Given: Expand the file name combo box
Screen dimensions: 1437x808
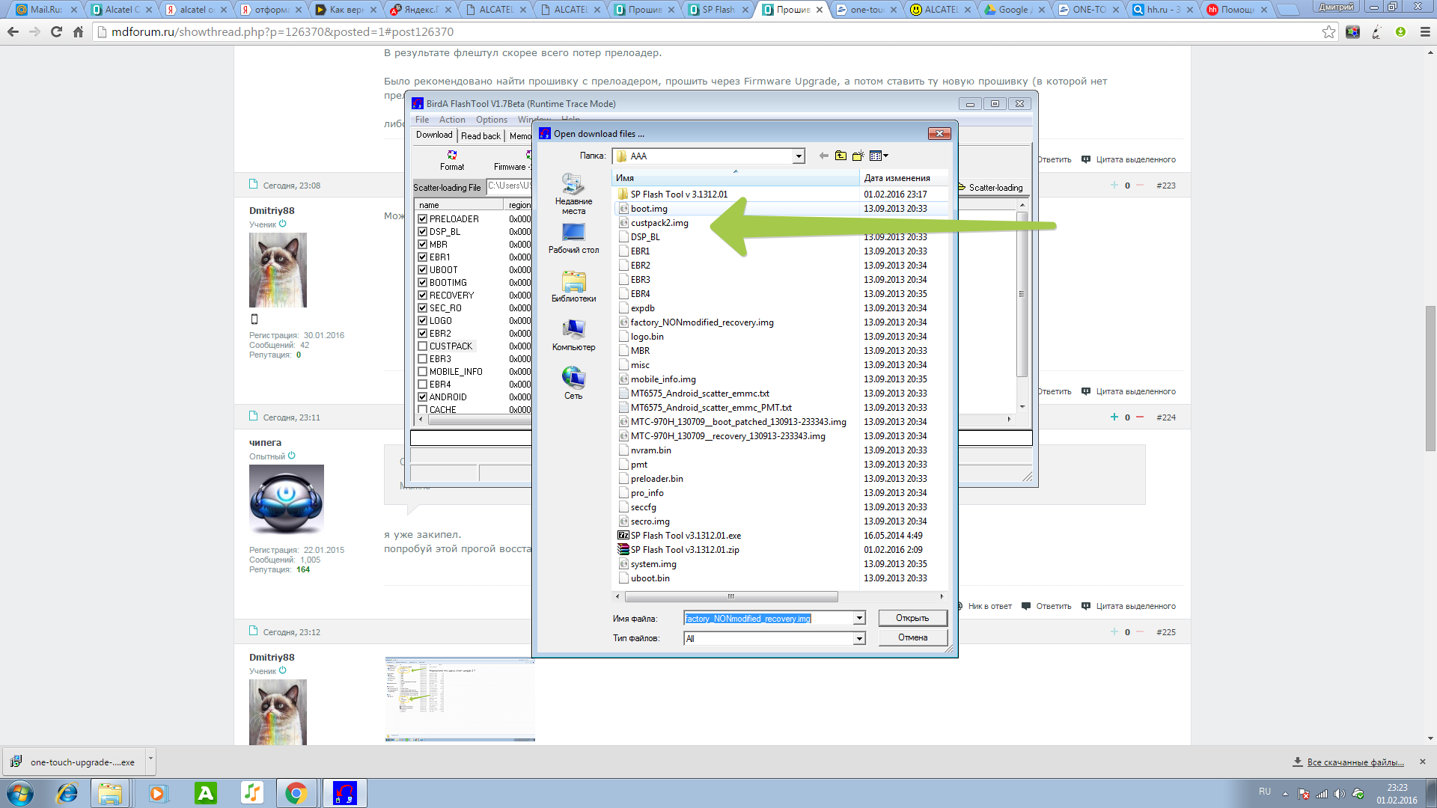Looking at the screenshot, I should (x=859, y=619).
